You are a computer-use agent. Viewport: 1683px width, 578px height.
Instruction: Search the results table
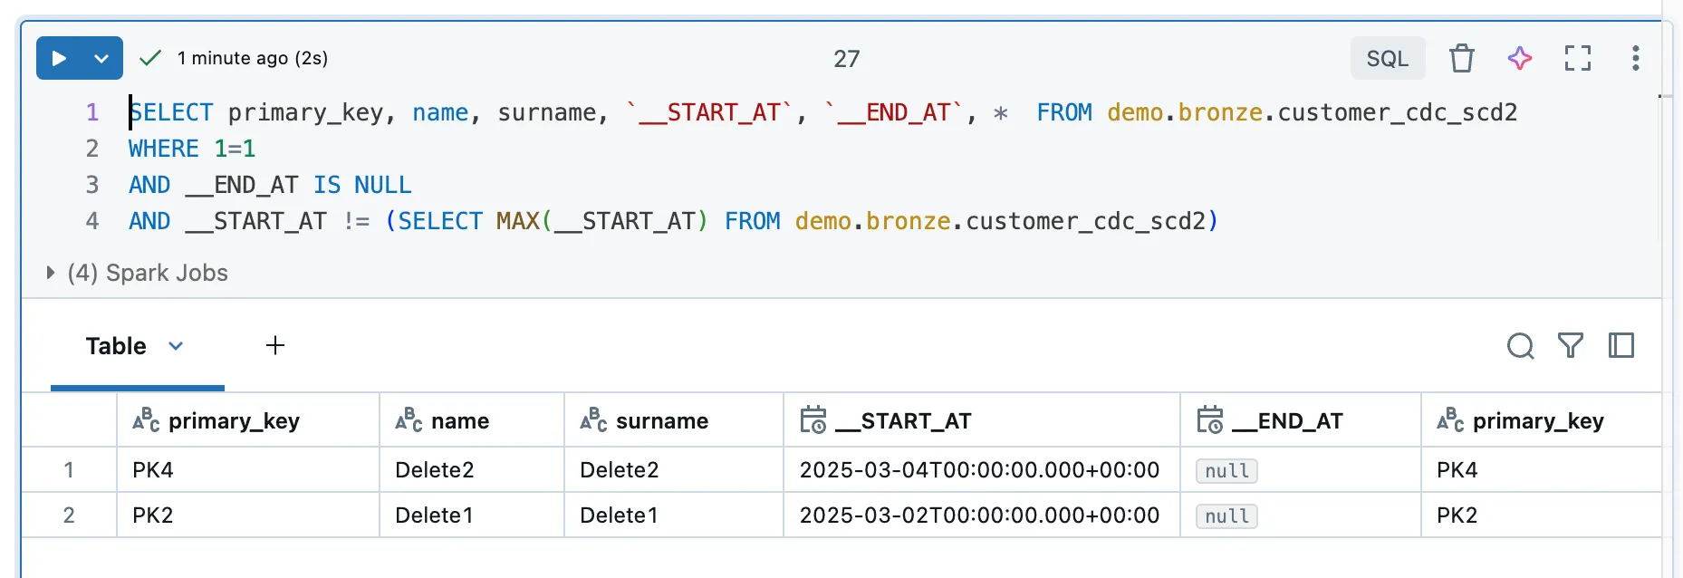(x=1520, y=346)
